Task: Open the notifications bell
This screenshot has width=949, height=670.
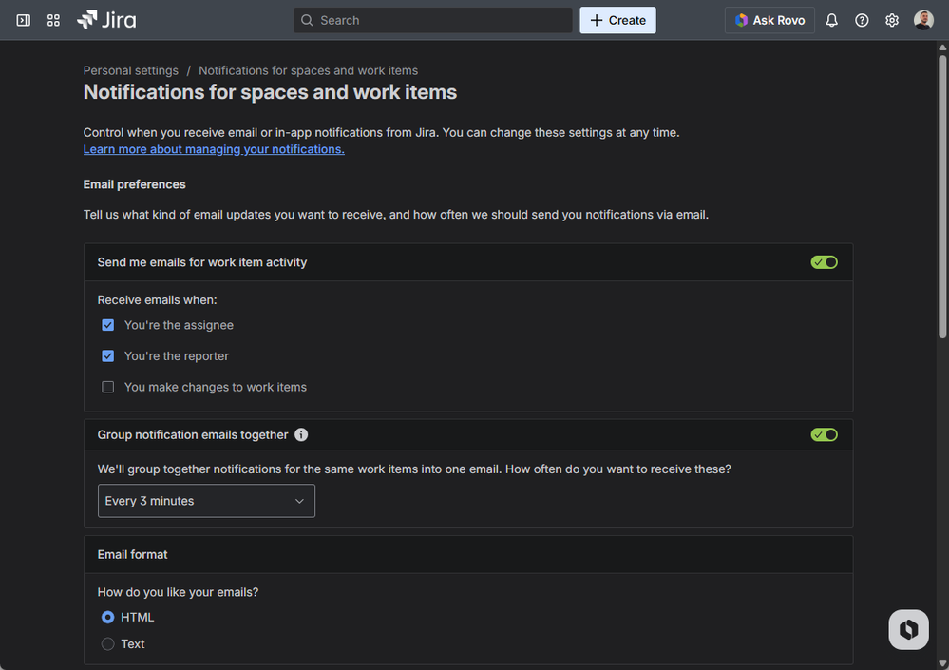Action: pyautogui.click(x=831, y=20)
